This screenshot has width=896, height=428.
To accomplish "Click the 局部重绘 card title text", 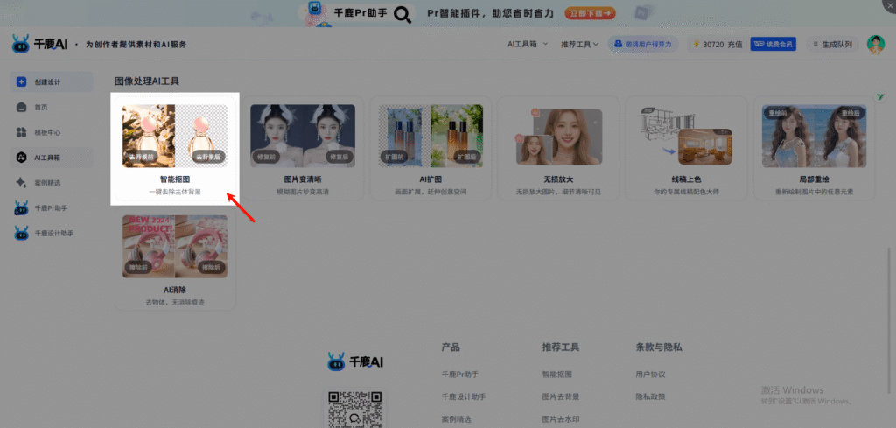I will tap(815, 179).
